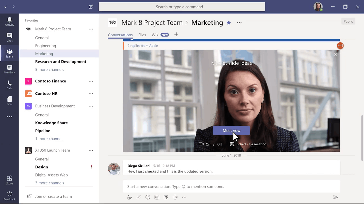The image size is (364, 204).
Task: Switch to the Chat section
Action: (9, 37)
